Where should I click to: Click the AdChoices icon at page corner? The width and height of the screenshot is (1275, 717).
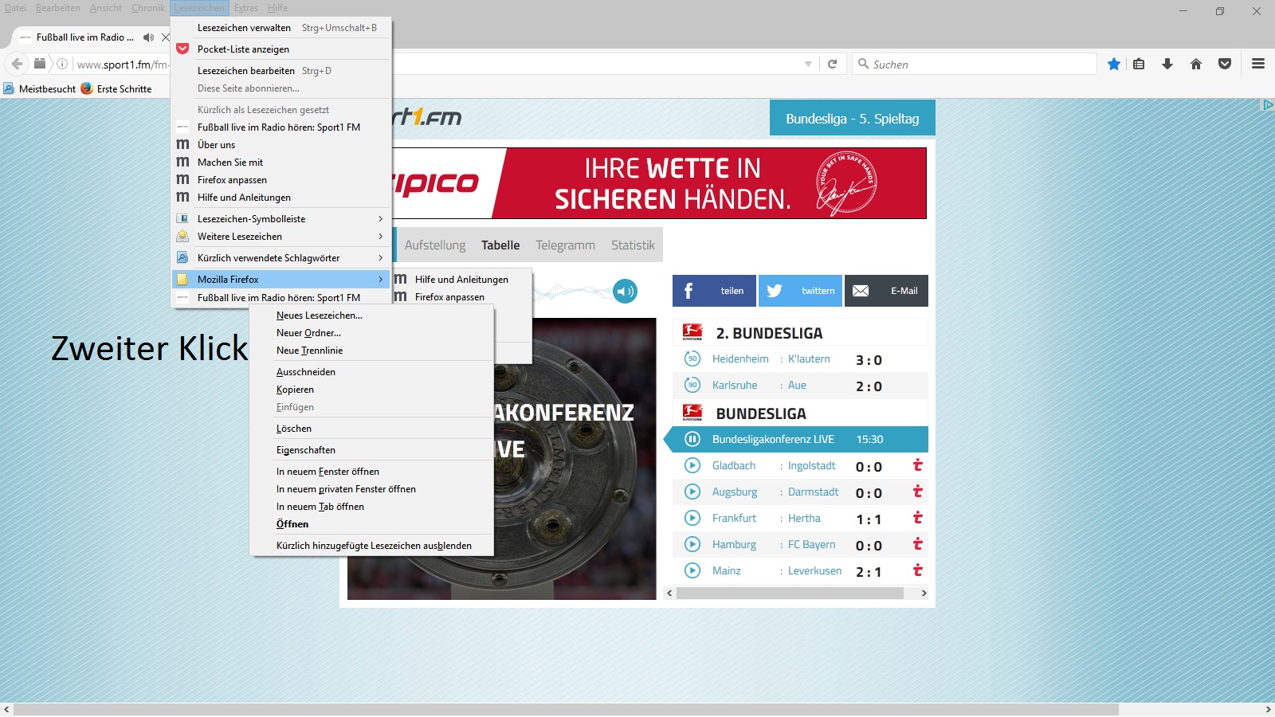pos(1267,105)
